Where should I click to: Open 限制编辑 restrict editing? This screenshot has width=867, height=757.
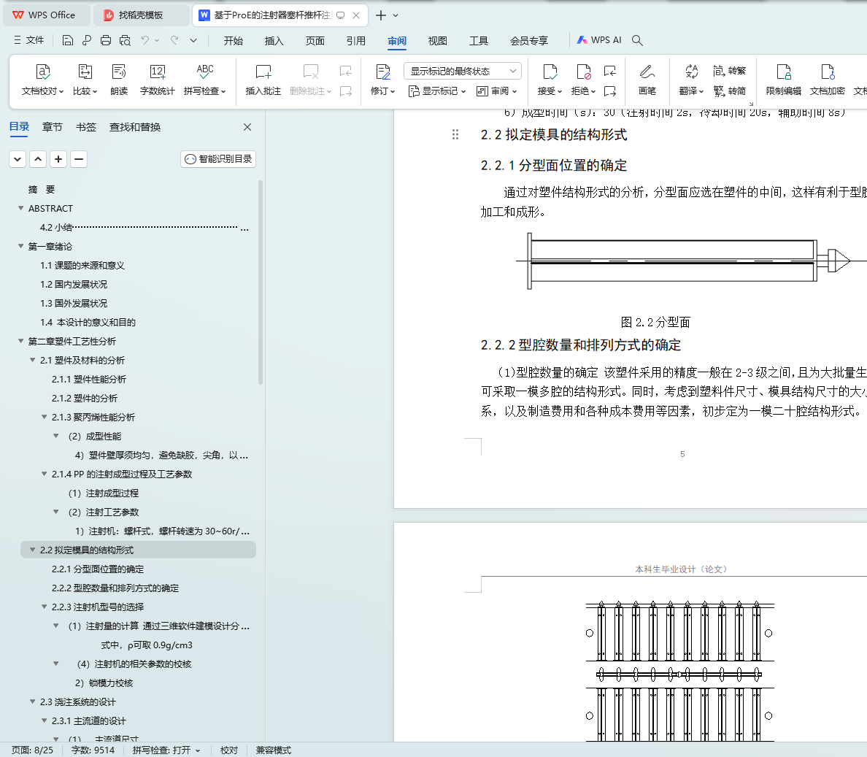pos(784,80)
